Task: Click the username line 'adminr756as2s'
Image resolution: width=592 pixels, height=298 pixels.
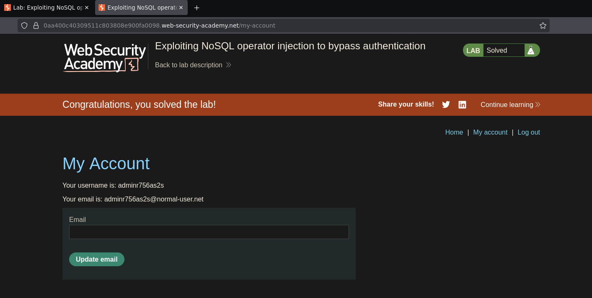Action: [x=113, y=185]
